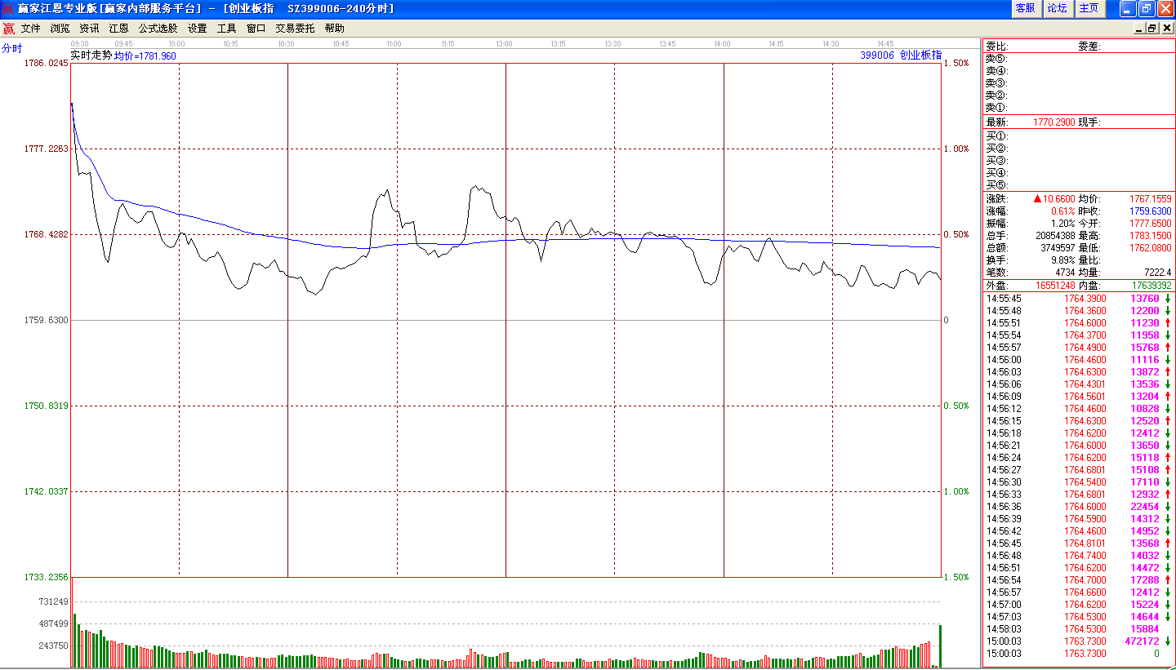Click the 最高 value 1783.1500

coord(1151,235)
